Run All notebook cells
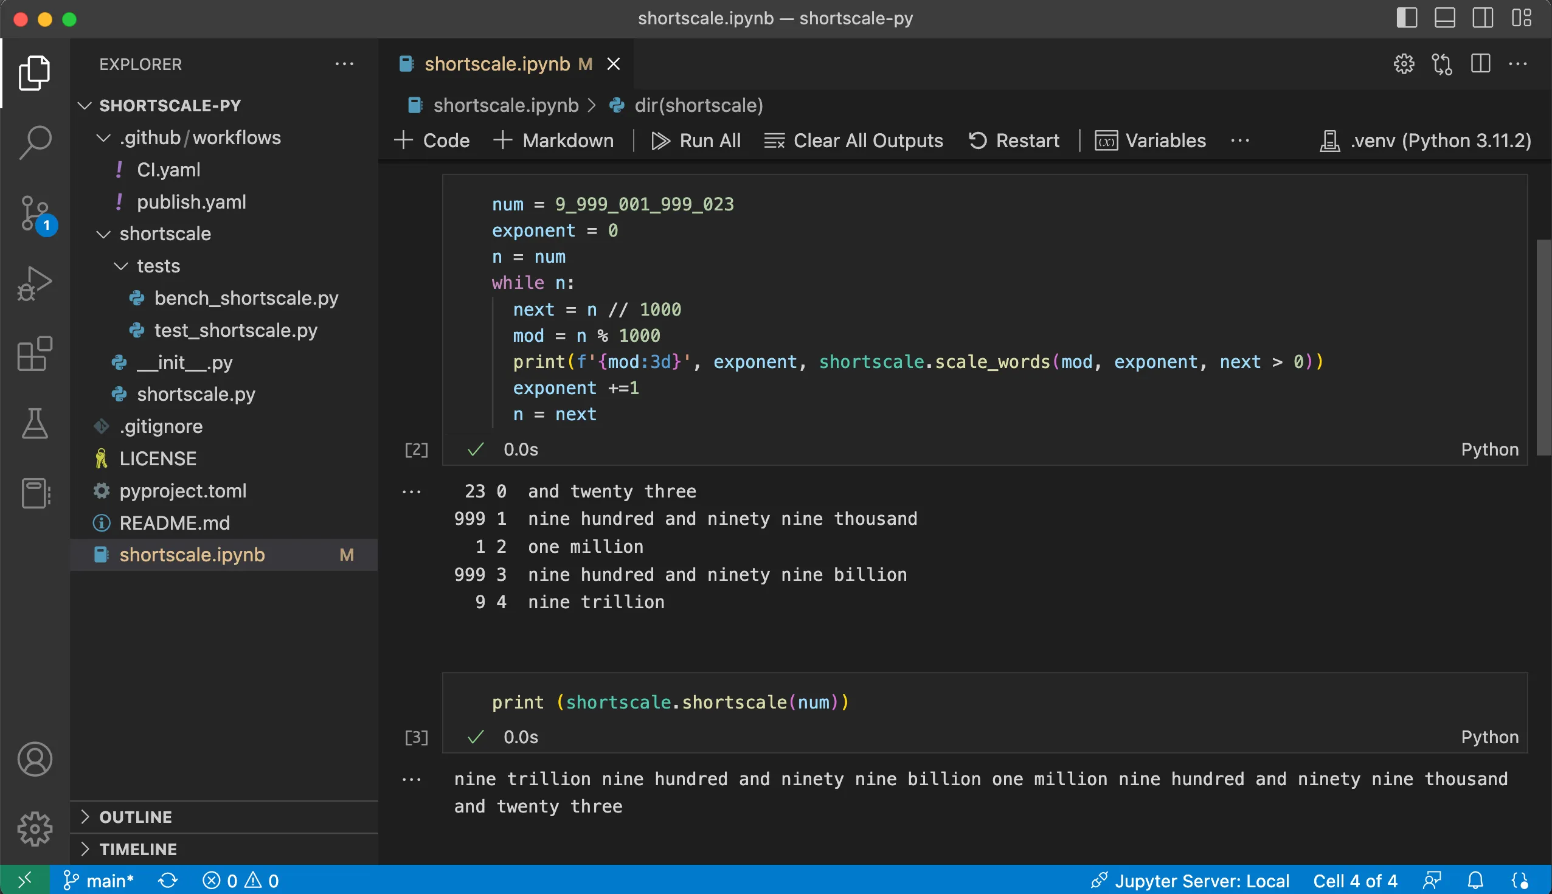1552x894 pixels. click(696, 140)
